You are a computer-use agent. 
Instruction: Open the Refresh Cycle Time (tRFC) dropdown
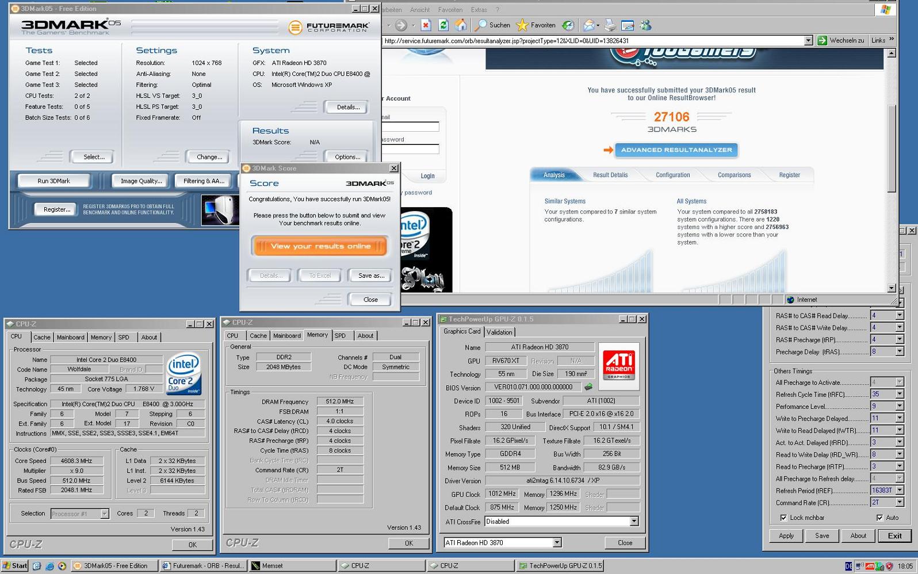[x=899, y=394]
